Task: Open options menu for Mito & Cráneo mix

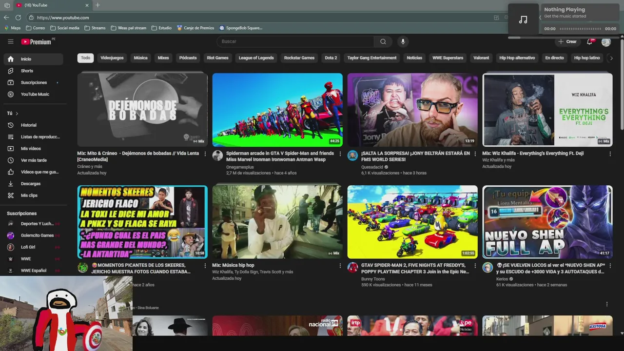Action: click(205, 154)
